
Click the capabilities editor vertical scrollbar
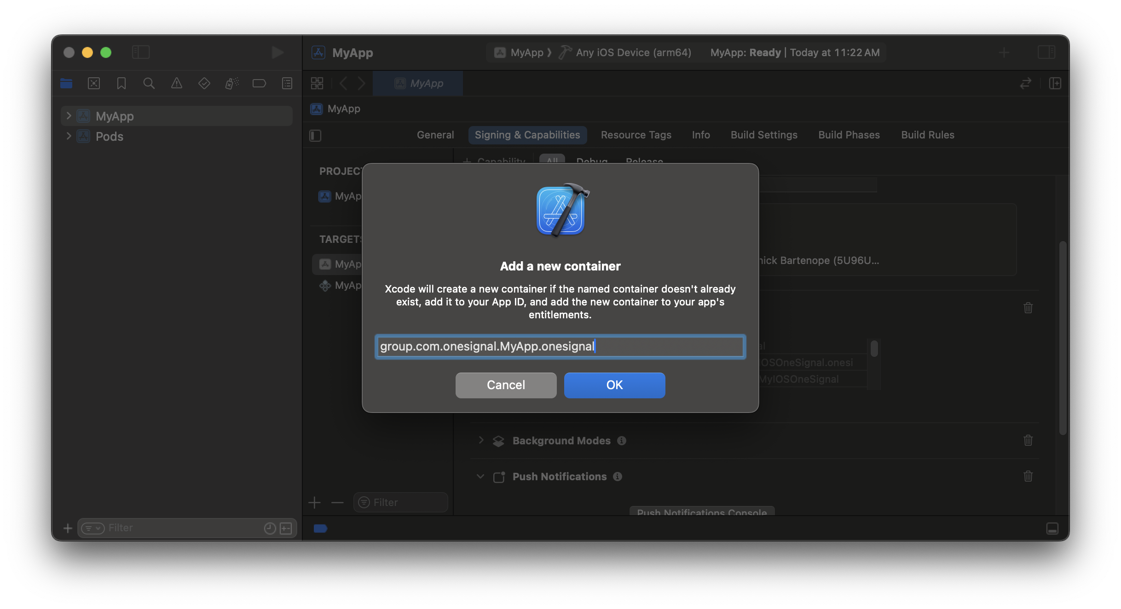[x=1063, y=338]
